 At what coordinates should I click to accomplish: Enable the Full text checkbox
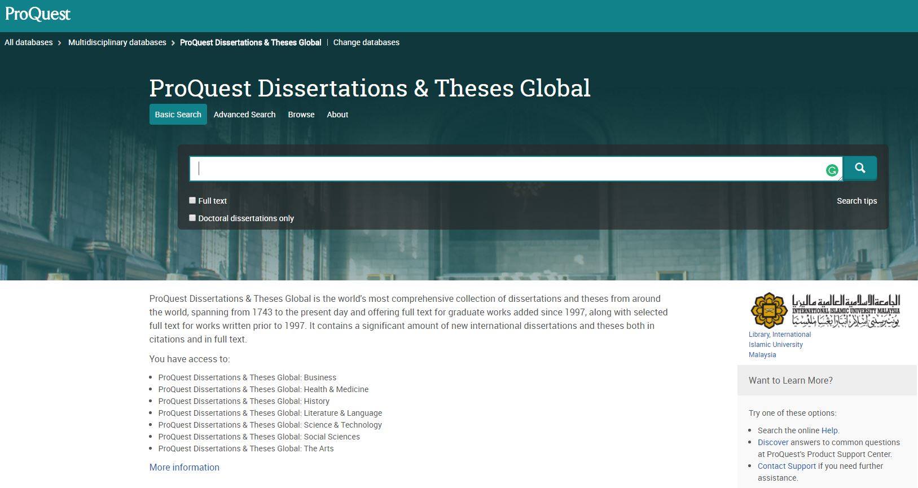[x=192, y=200]
